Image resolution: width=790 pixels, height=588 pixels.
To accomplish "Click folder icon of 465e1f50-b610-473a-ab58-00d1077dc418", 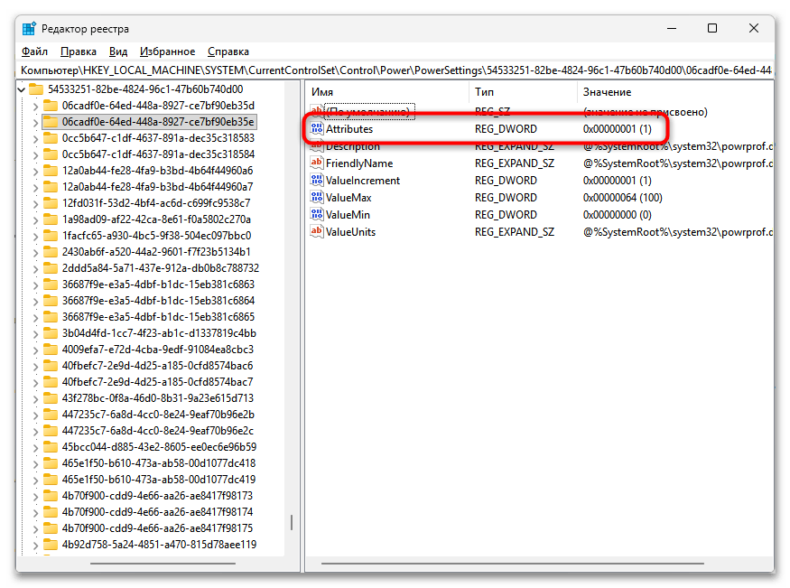I will (x=50, y=463).
